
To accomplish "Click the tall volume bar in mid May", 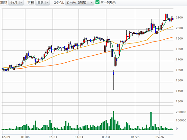I will click(151, 121).
